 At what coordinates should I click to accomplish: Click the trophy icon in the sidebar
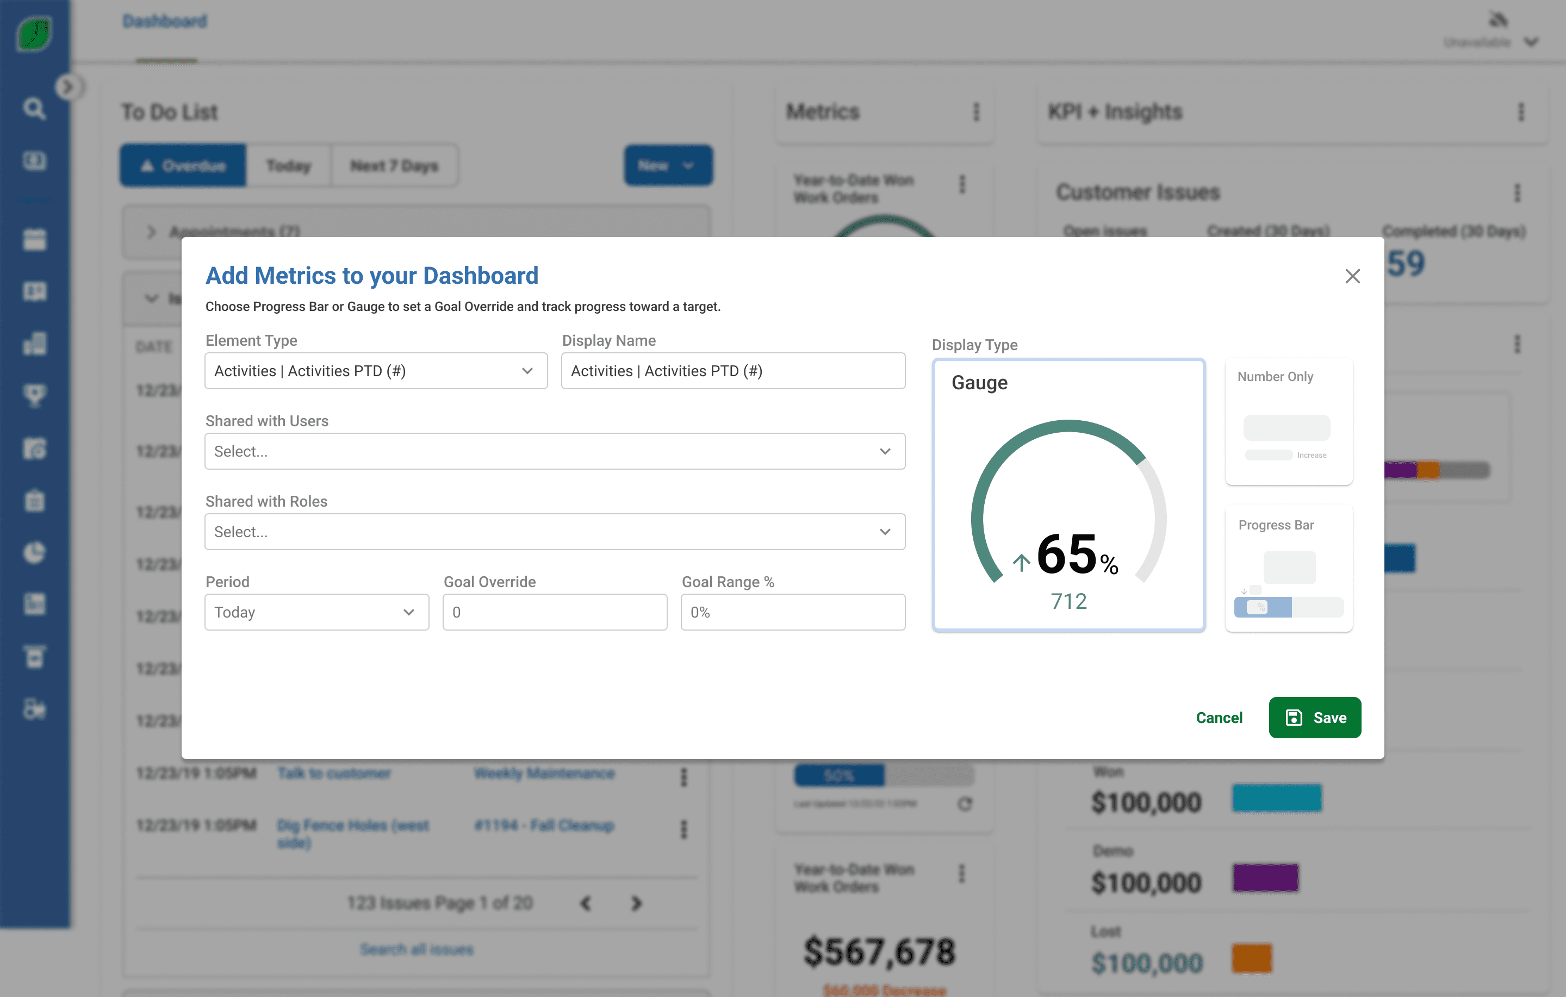coord(34,395)
